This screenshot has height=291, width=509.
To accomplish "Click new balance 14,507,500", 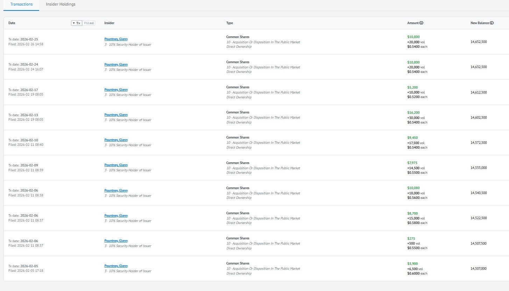I will (479, 244).
